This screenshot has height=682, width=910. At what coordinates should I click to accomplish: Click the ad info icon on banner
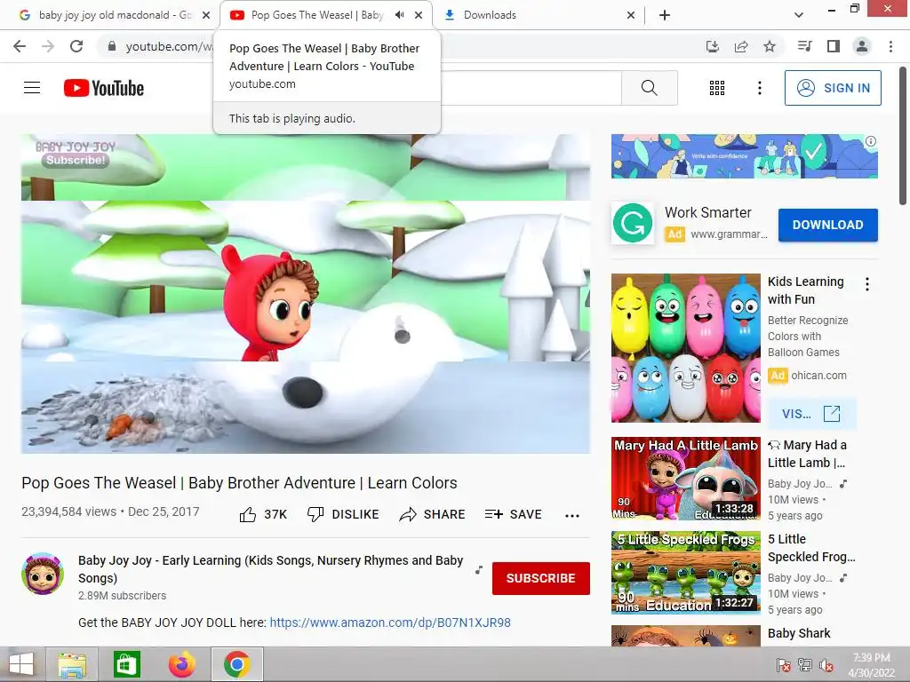[x=871, y=141]
